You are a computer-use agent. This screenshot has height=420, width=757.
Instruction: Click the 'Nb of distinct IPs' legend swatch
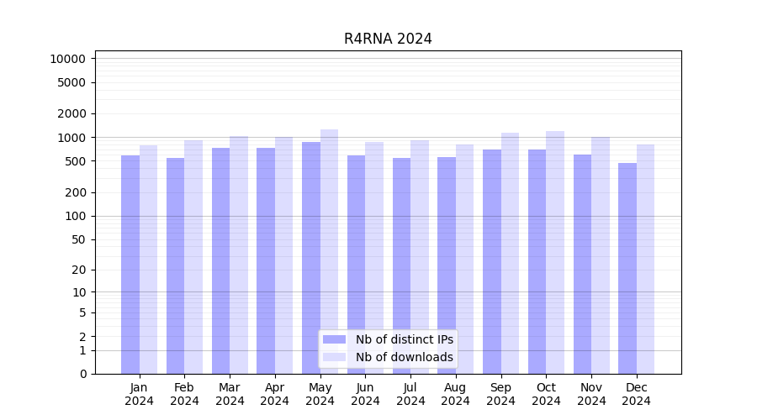334,339
